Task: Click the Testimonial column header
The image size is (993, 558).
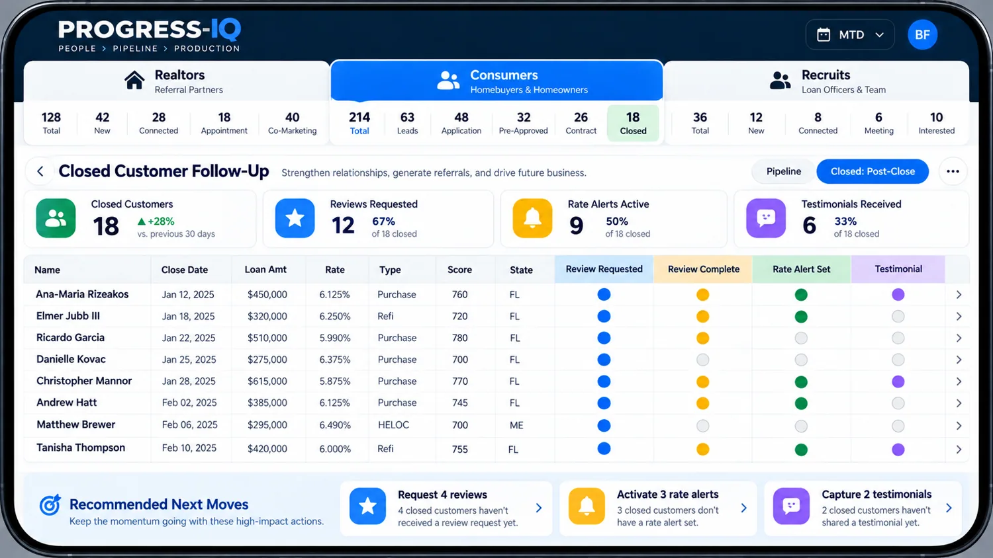Action: coord(898,269)
